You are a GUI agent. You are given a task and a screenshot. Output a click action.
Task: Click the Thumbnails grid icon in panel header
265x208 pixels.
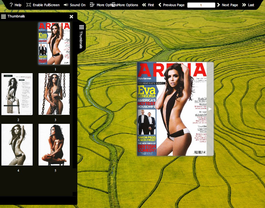point(3,16)
